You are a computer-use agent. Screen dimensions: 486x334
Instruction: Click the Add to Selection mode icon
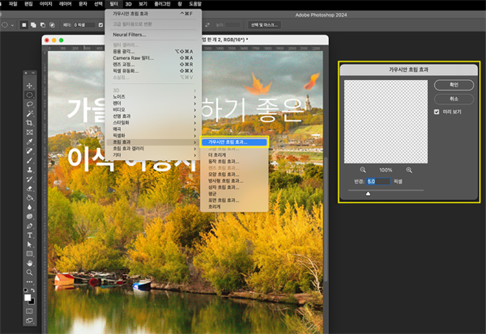pos(33,25)
